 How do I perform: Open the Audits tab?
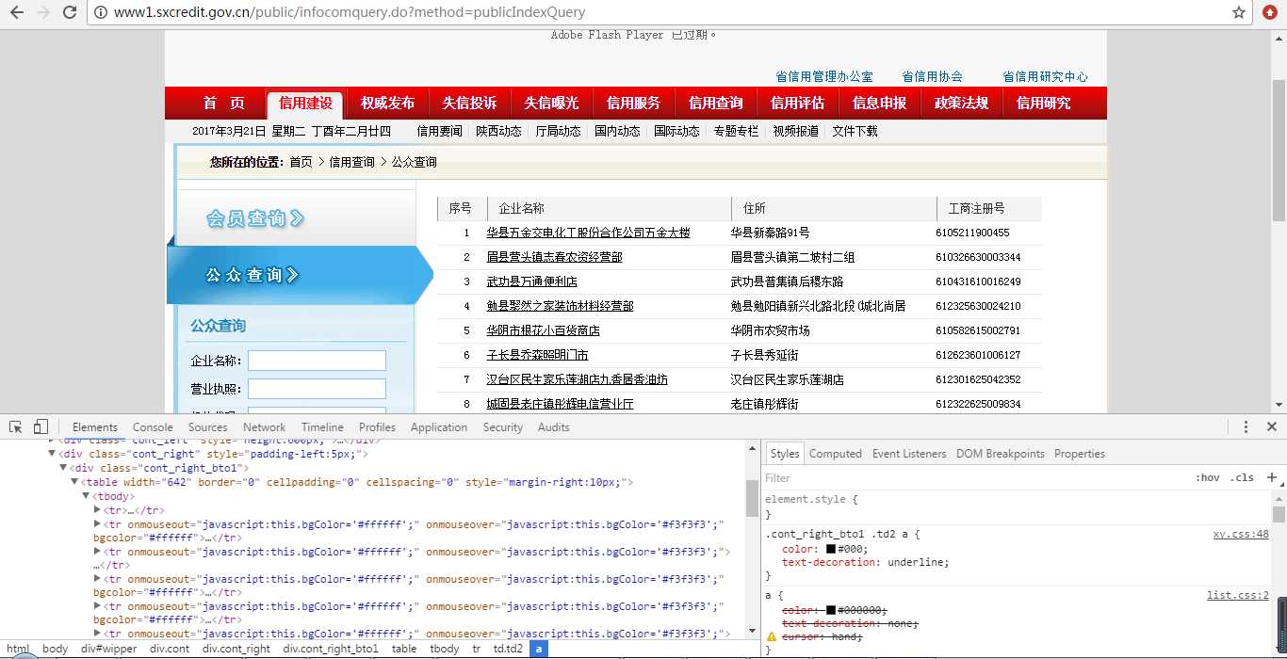tap(553, 426)
